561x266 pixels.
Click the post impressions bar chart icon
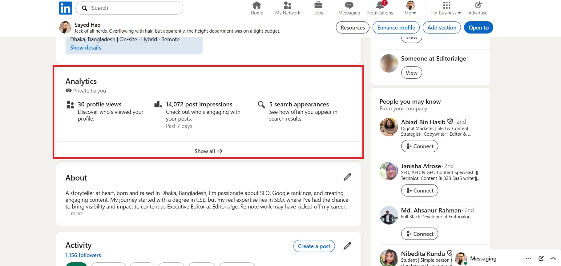pos(158,105)
